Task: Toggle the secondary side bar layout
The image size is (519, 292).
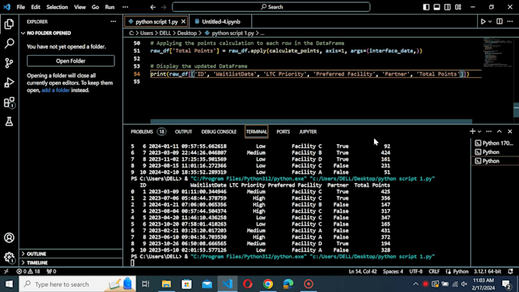Action: pyautogui.click(x=447, y=7)
